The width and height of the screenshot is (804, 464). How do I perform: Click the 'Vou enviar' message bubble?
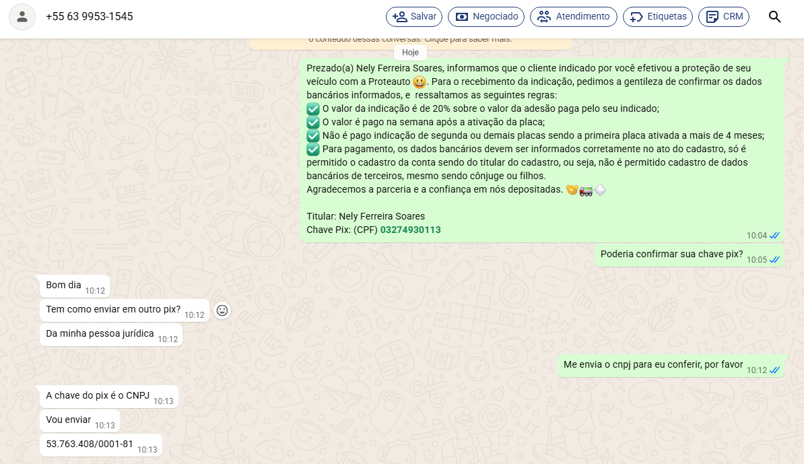click(x=69, y=420)
